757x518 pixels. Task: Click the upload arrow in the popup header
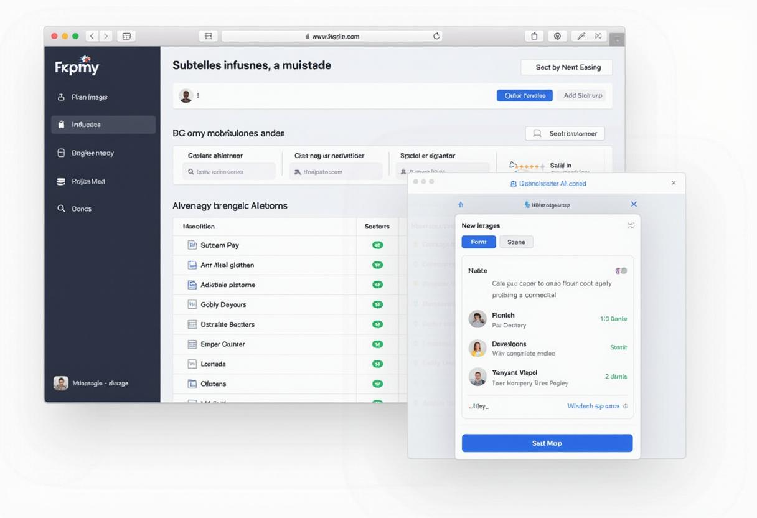[x=461, y=204]
